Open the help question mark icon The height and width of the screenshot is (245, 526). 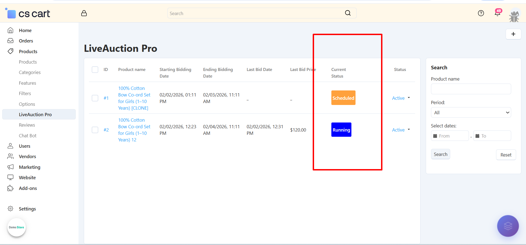pos(481,13)
